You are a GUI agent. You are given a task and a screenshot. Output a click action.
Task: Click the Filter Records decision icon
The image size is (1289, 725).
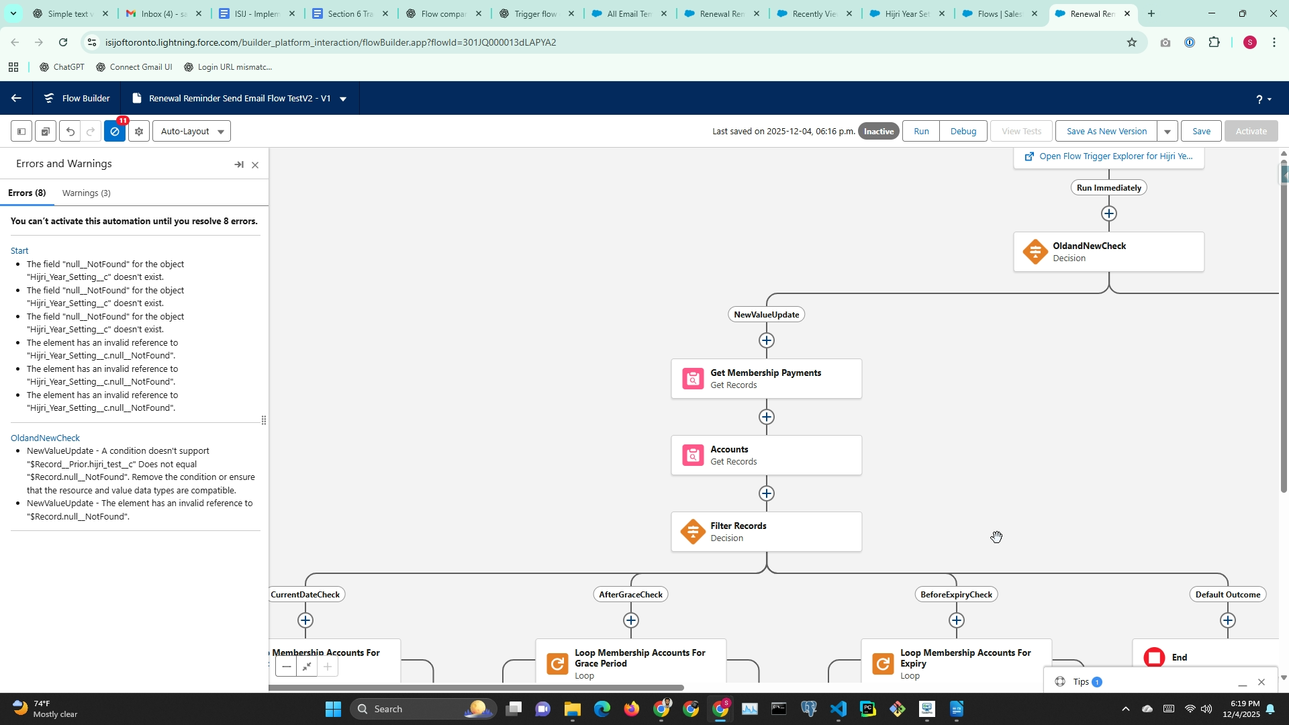coord(692,532)
